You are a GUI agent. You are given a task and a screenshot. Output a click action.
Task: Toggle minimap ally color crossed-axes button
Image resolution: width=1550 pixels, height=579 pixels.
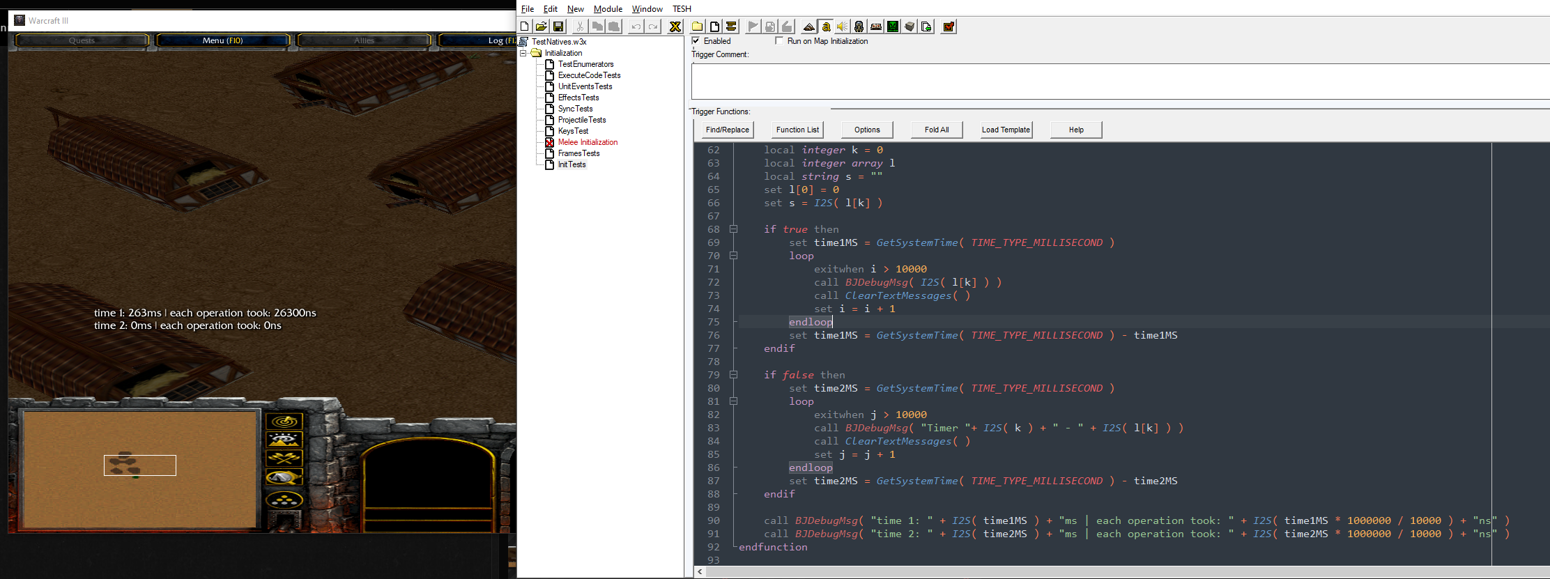284,458
